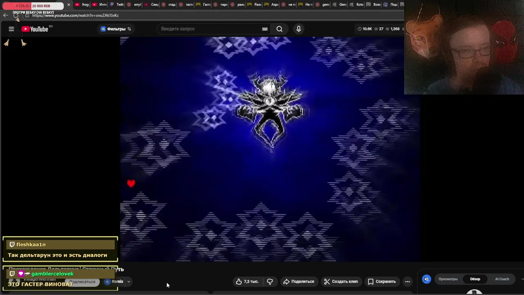Click the magnifier search button
This screenshot has width=524, height=295.
point(279,29)
